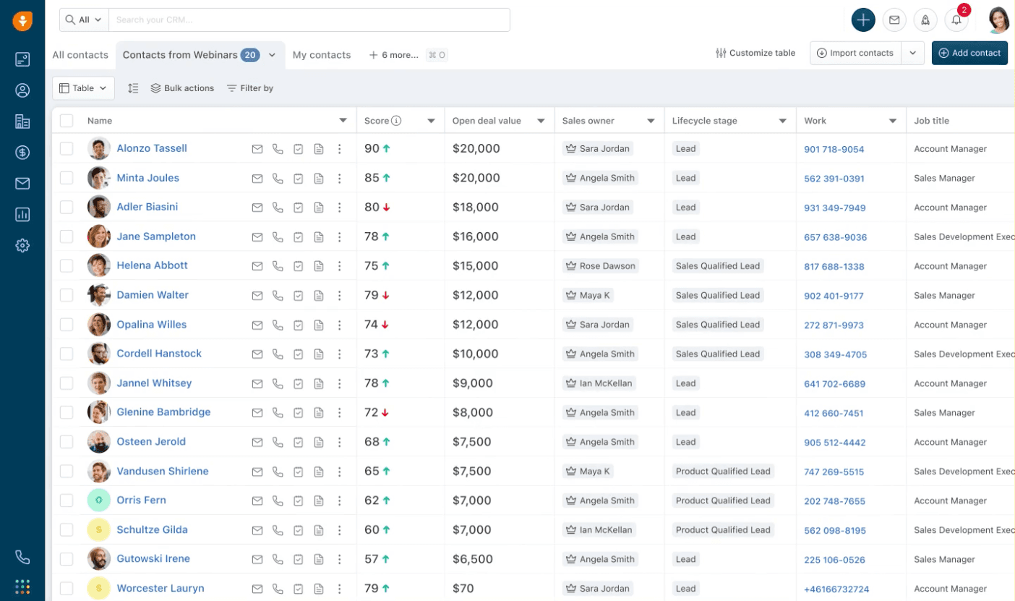Open the Deals dollar icon in sidebar

click(x=22, y=153)
